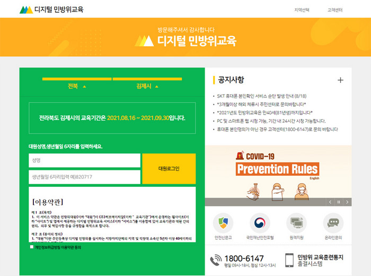Viewport: 371px width, 276px height.
Task: Check the 개인정보취급방침 이용약관 동의 checkbox
Action: [x=32, y=247]
